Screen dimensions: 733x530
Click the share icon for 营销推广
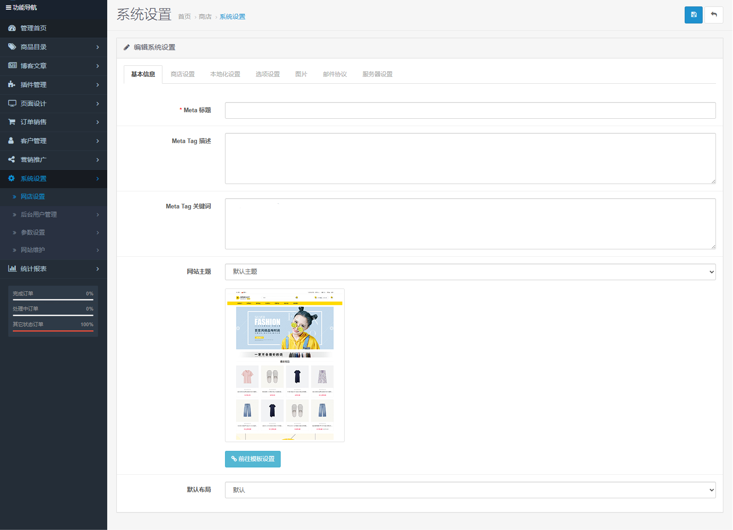(12, 160)
